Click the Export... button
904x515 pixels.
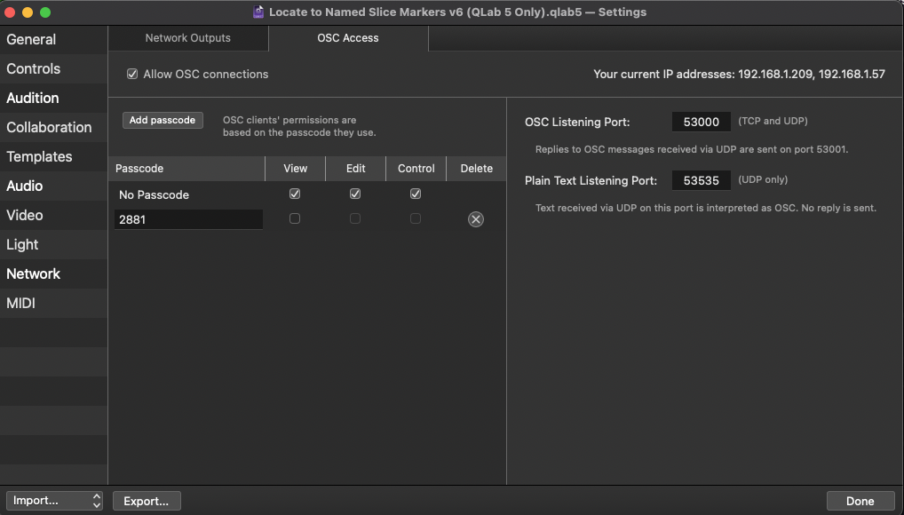pos(146,500)
